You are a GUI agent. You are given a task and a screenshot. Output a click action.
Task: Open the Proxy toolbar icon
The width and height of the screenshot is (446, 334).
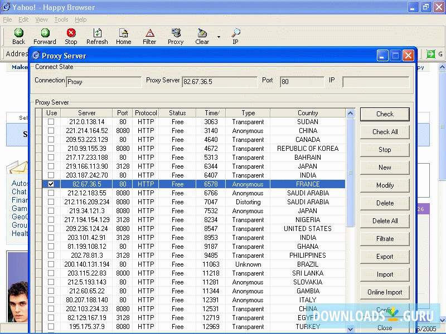[176, 33]
